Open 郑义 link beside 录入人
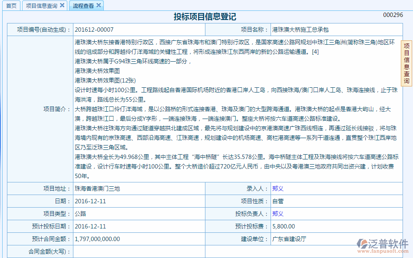The width and height of the screenshot is (413, 258). (278, 189)
